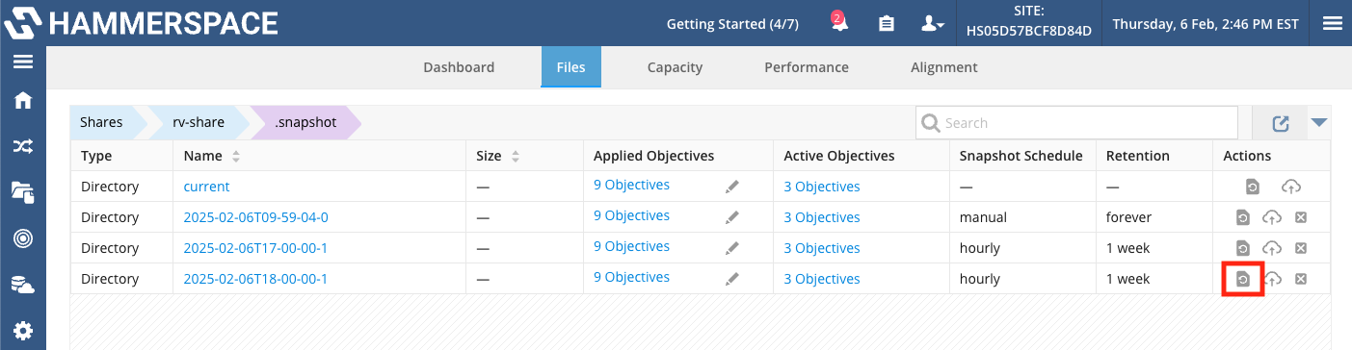This screenshot has width=1352, height=350.
Task: Edit objectives pencil for current row
Action: point(732,187)
